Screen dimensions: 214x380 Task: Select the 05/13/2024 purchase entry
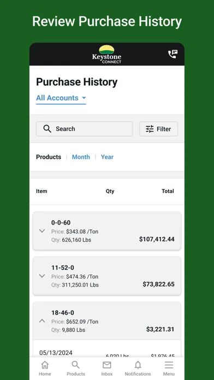[x=107, y=353]
